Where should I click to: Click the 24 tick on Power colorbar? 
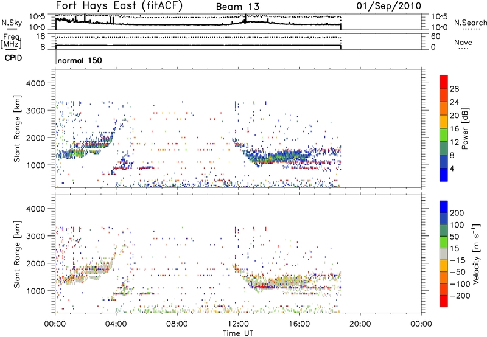[454, 102]
